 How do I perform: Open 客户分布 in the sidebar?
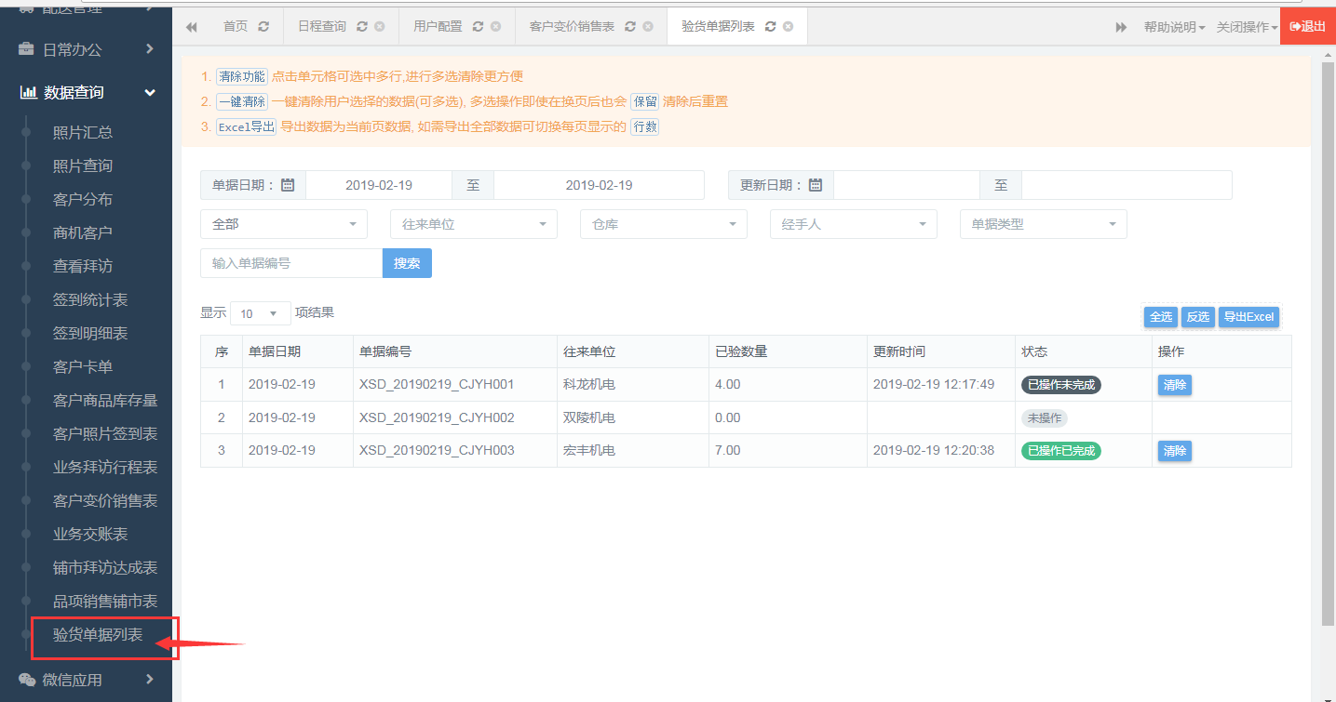(83, 199)
